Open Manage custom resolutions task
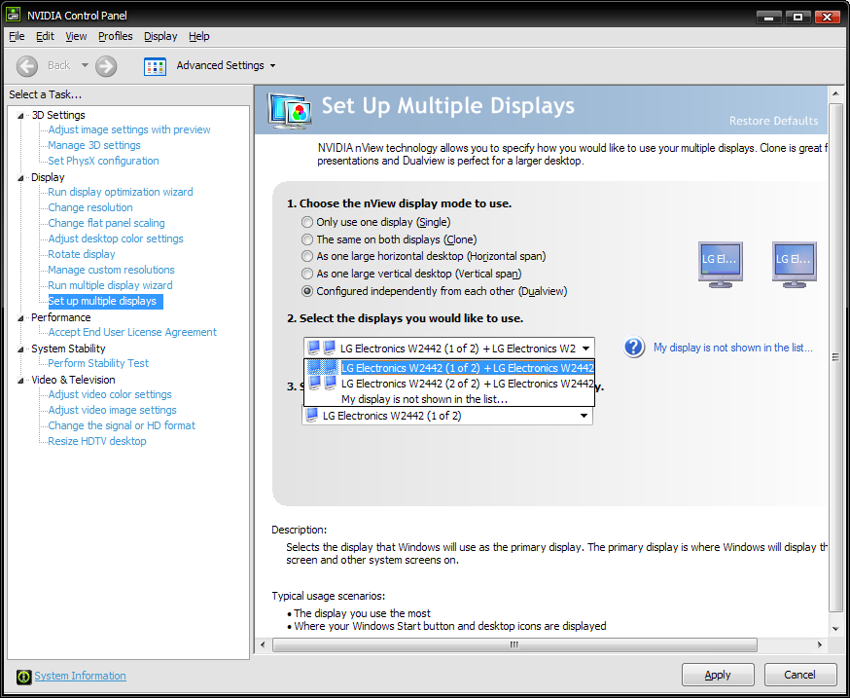The height and width of the screenshot is (698, 850). point(111,270)
